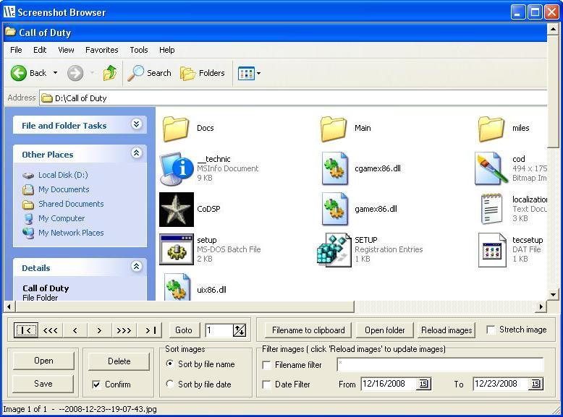Click the Save button

tap(43, 384)
